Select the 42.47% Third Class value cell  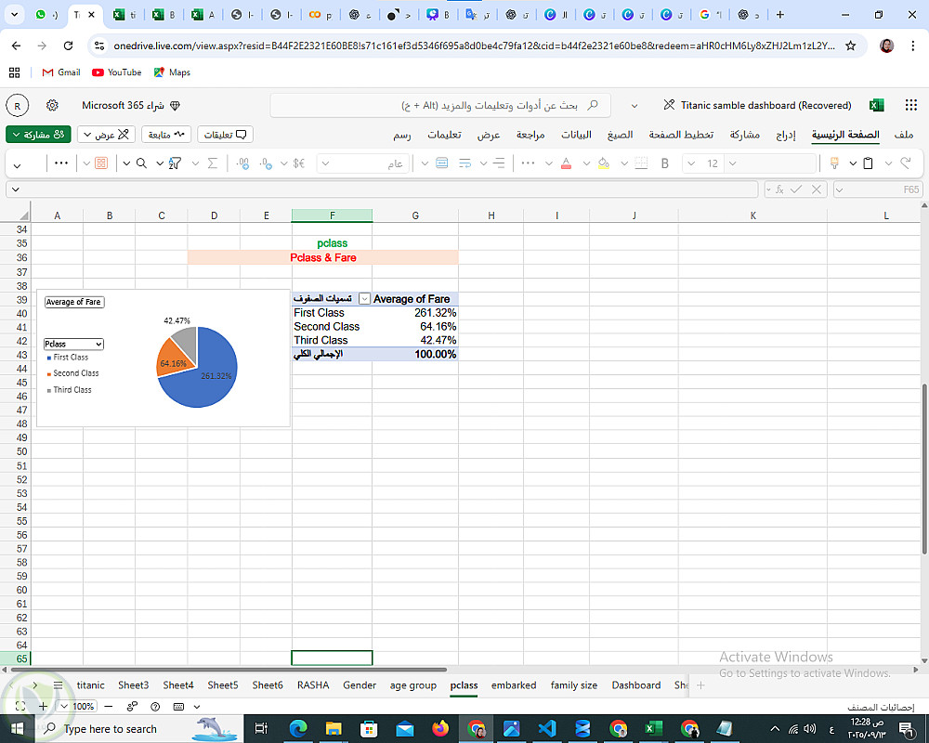pyautogui.click(x=415, y=340)
